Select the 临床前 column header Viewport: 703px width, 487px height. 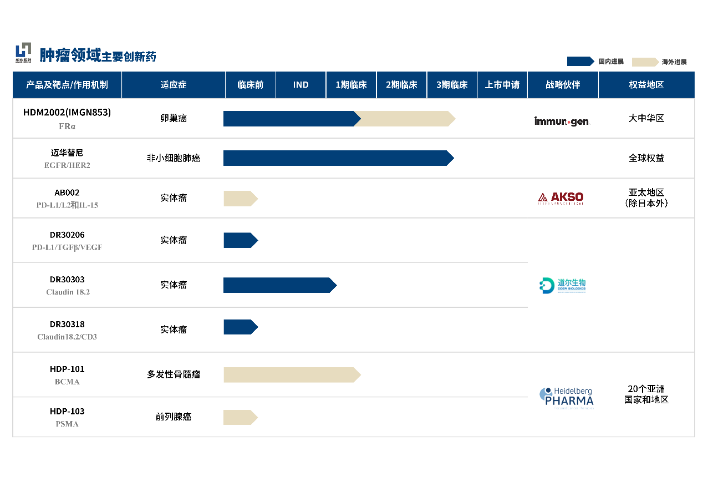[x=250, y=85]
